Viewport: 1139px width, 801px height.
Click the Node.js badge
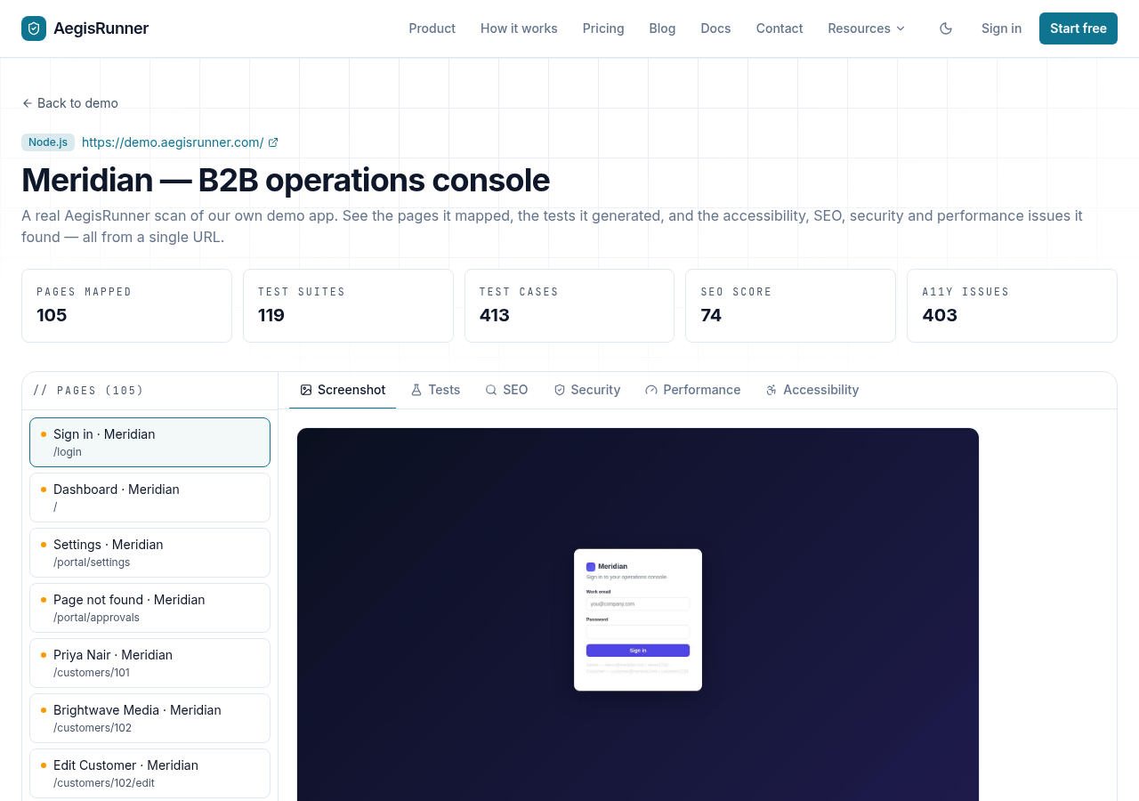(x=48, y=142)
